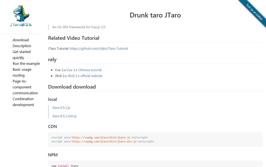Click the jtaro.min.js CDN script line
The height and width of the screenshot is (167, 266).
click(103, 142)
